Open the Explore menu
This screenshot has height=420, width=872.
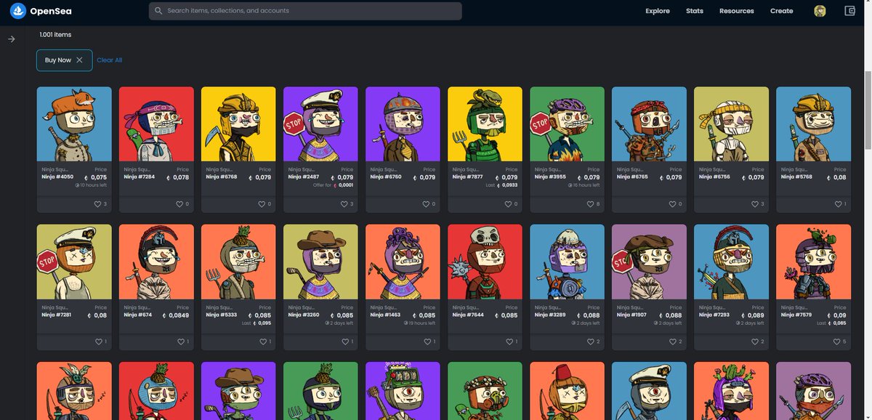point(656,10)
